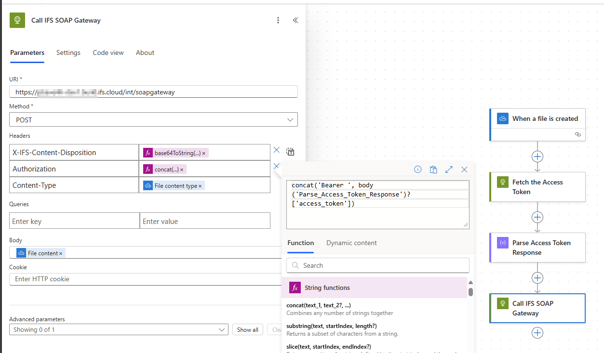Insert step below When a file is created
This screenshot has width=604, height=353.
537,157
